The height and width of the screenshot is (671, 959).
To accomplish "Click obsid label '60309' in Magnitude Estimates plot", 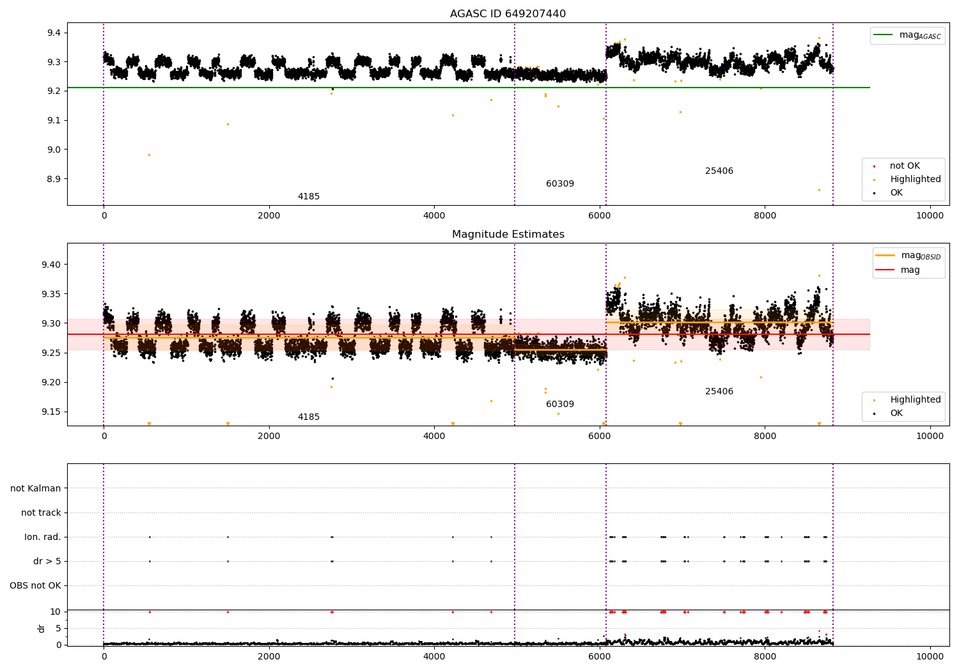I will pyautogui.click(x=560, y=405).
